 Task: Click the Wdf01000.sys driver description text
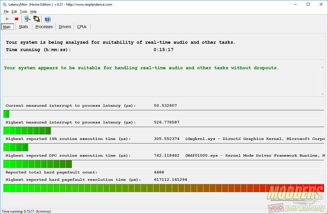coord(255,156)
